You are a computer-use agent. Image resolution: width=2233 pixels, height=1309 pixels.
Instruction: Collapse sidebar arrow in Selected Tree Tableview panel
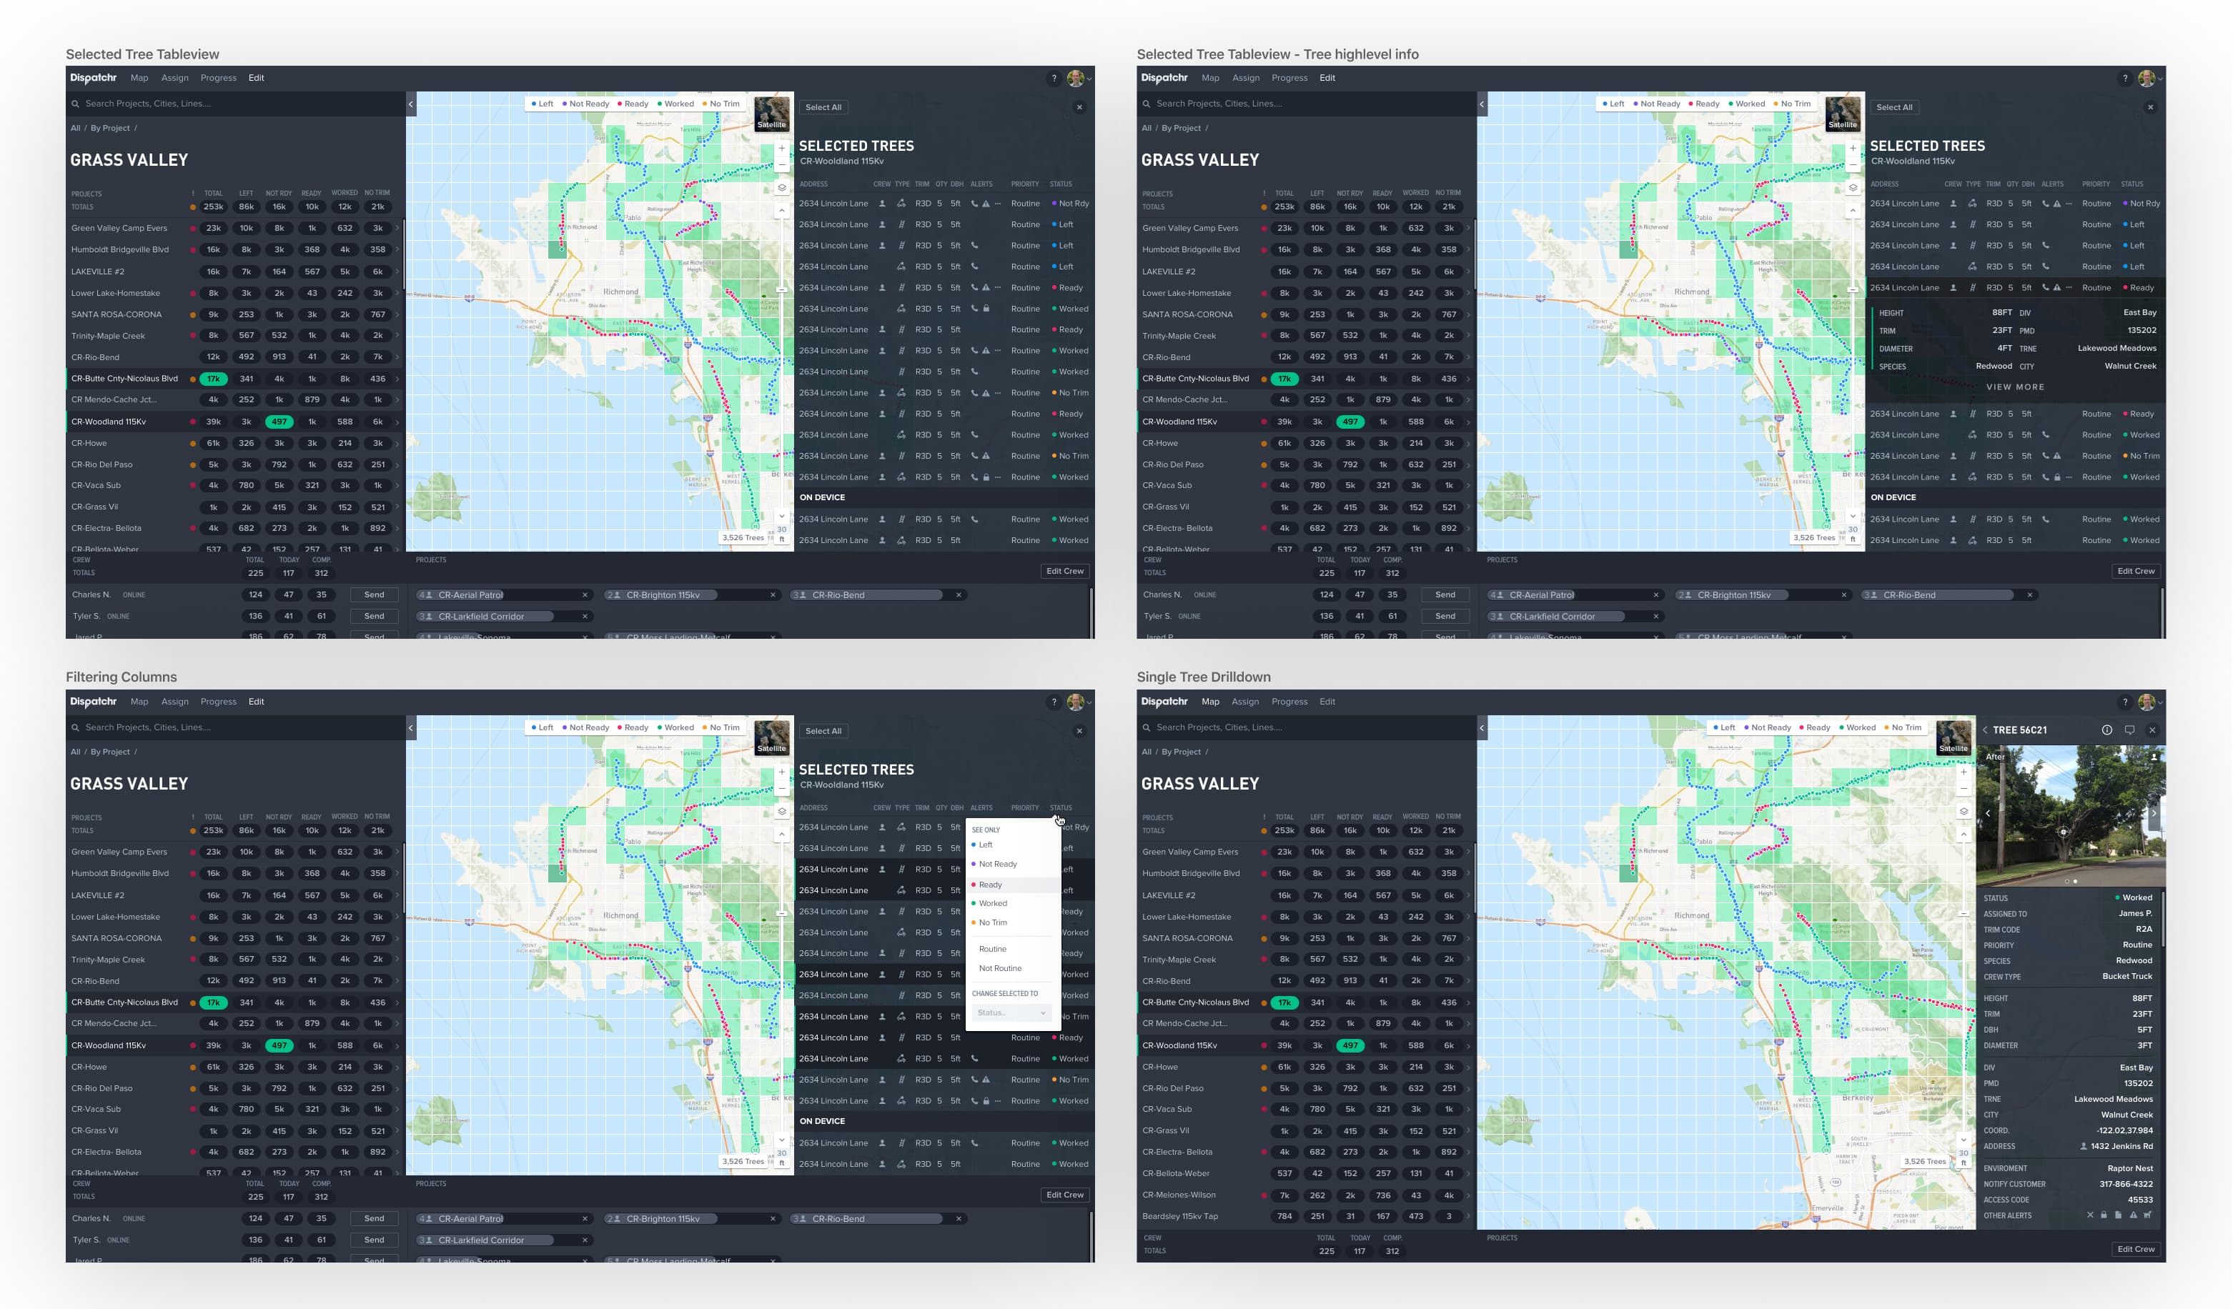(410, 104)
